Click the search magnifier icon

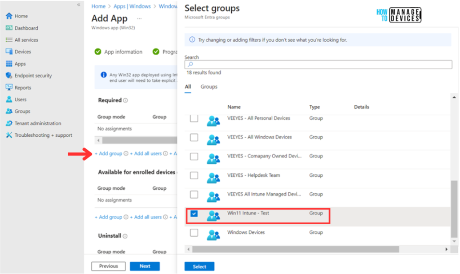click(x=190, y=65)
